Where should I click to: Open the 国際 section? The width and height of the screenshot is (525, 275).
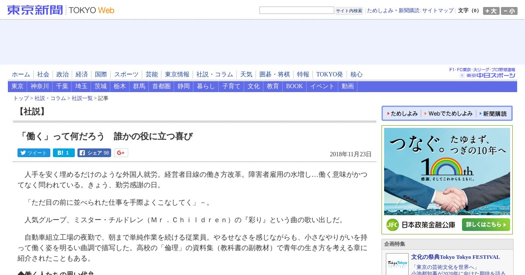[101, 75]
